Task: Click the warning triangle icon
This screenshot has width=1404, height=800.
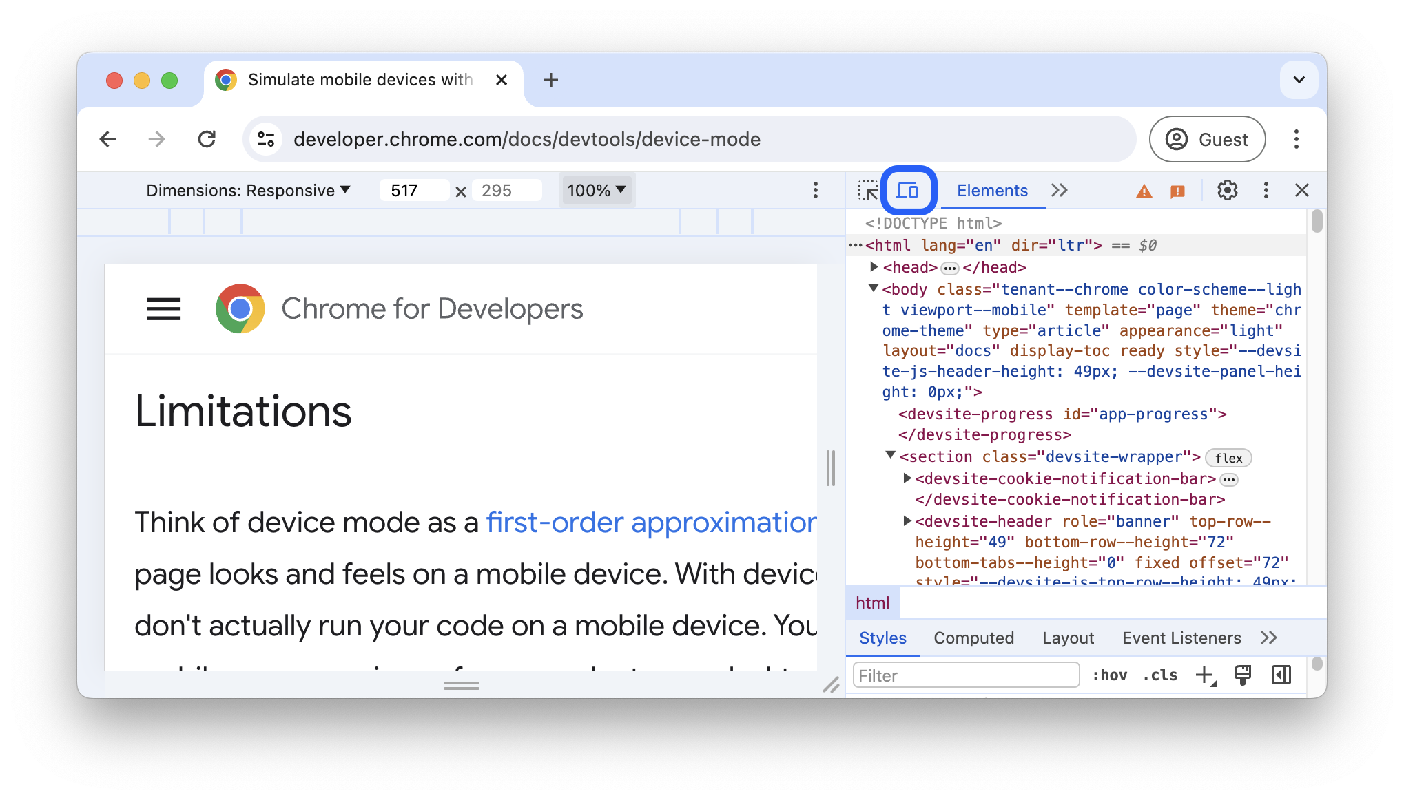Action: pos(1144,190)
